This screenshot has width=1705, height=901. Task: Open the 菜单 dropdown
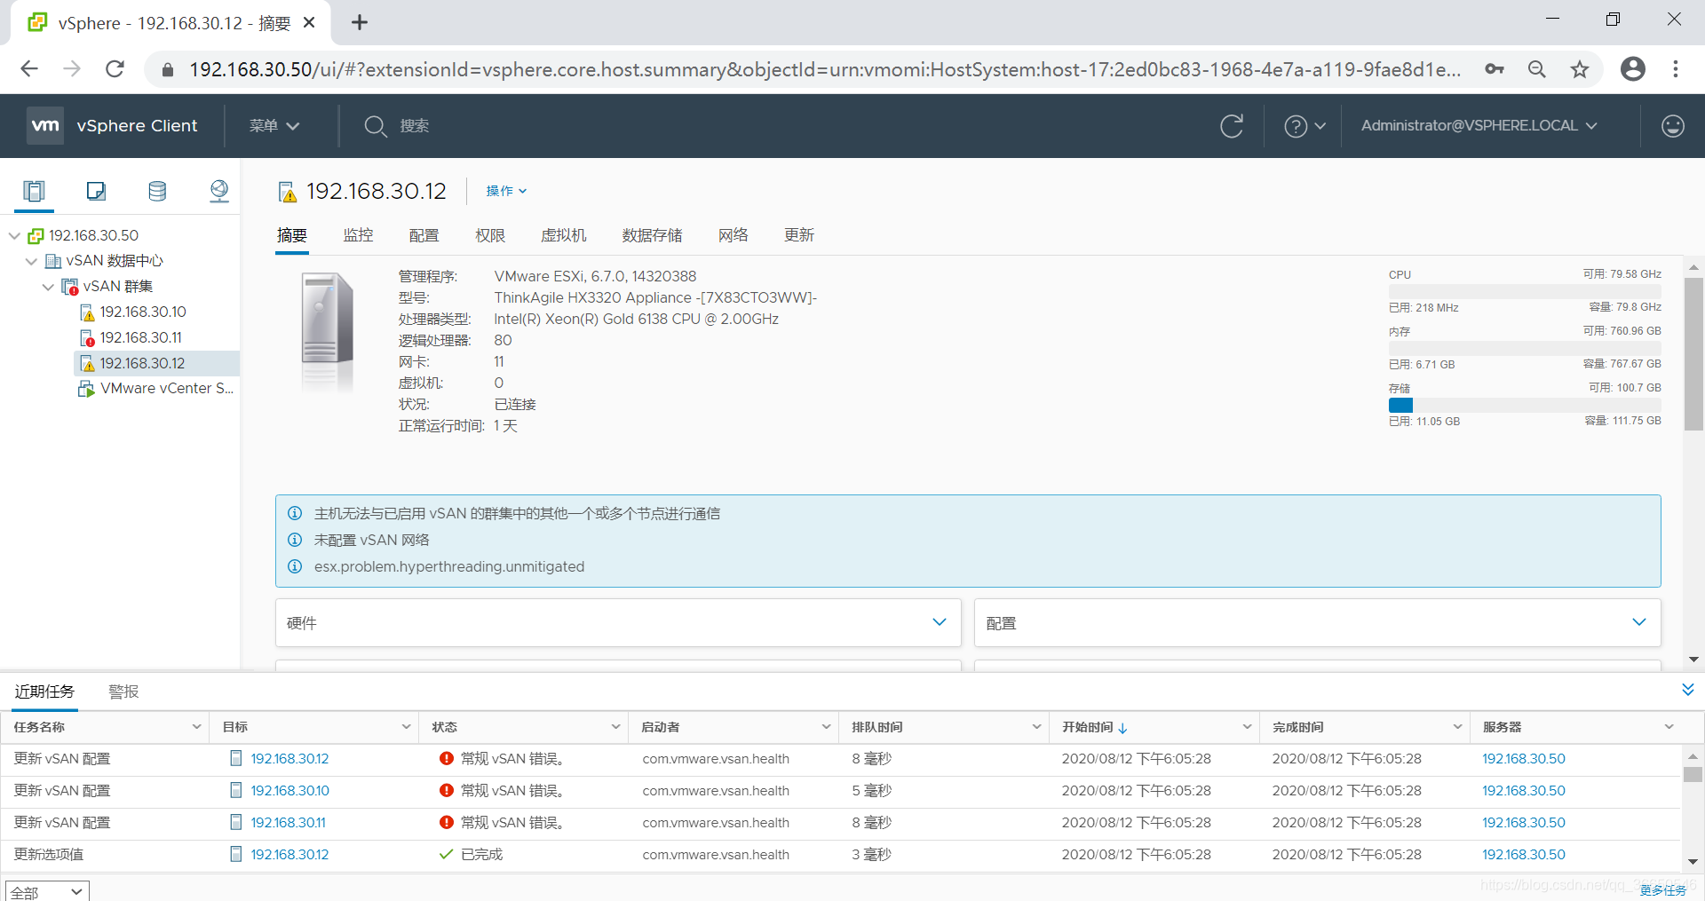(274, 126)
